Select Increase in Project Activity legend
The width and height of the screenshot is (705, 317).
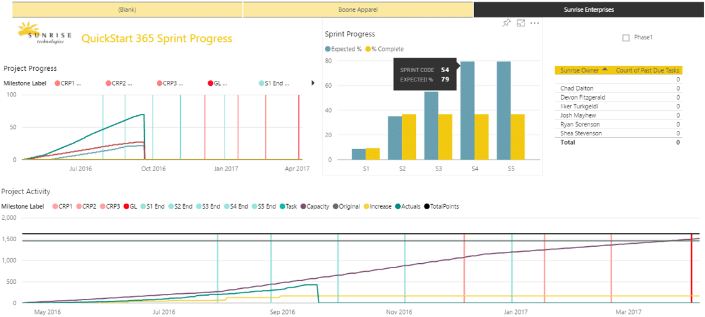click(x=377, y=207)
